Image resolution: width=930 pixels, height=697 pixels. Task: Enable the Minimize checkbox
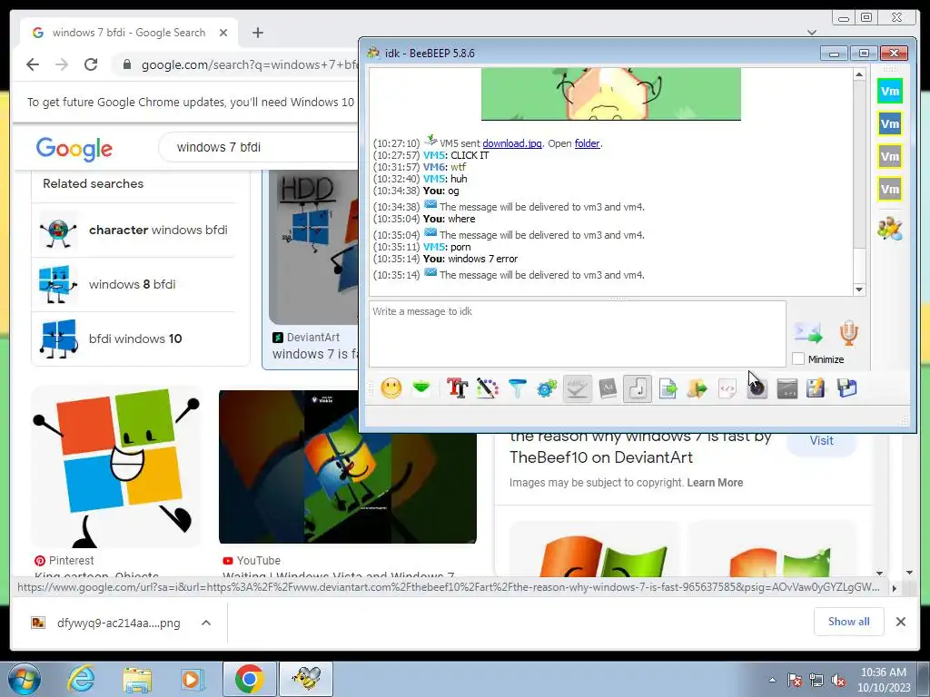[798, 359]
